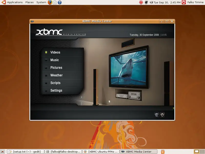This screenshot has width=205, height=154.
Task: Maximize the XBMC Media Center window
Action: coord(167,21)
